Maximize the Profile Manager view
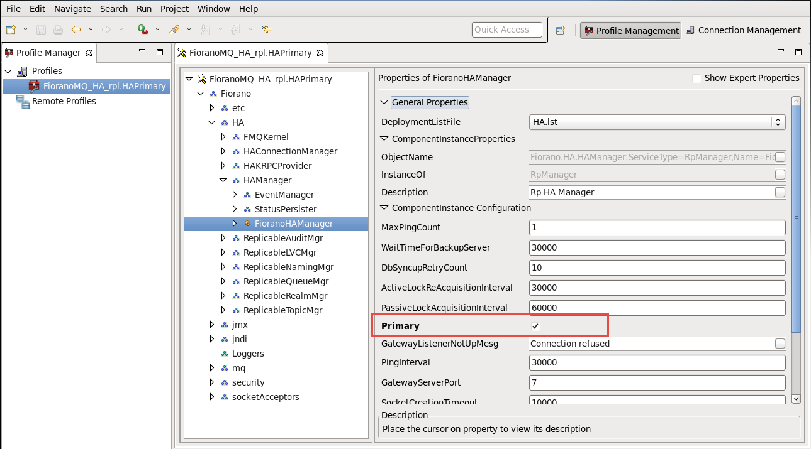The height and width of the screenshot is (449, 811). click(160, 52)
